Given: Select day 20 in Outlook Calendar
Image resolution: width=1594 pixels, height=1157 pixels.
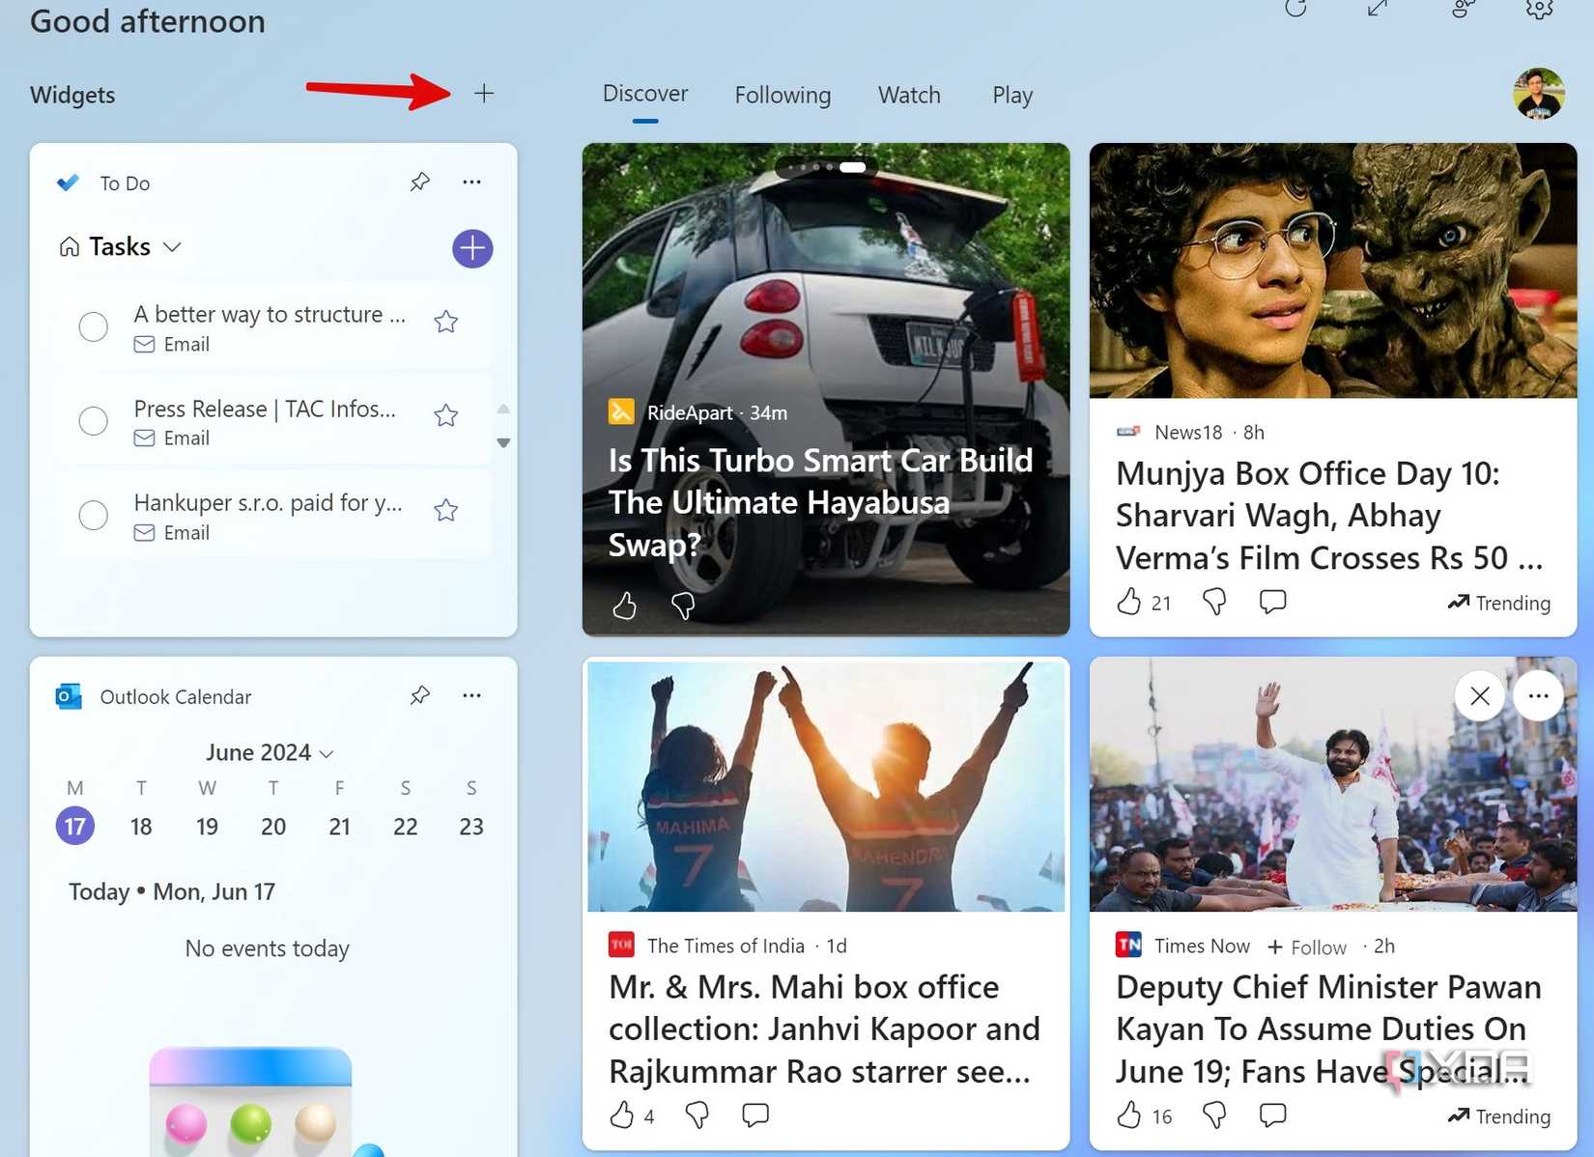Looking at the screenshot, I should [x=273, y=827].
